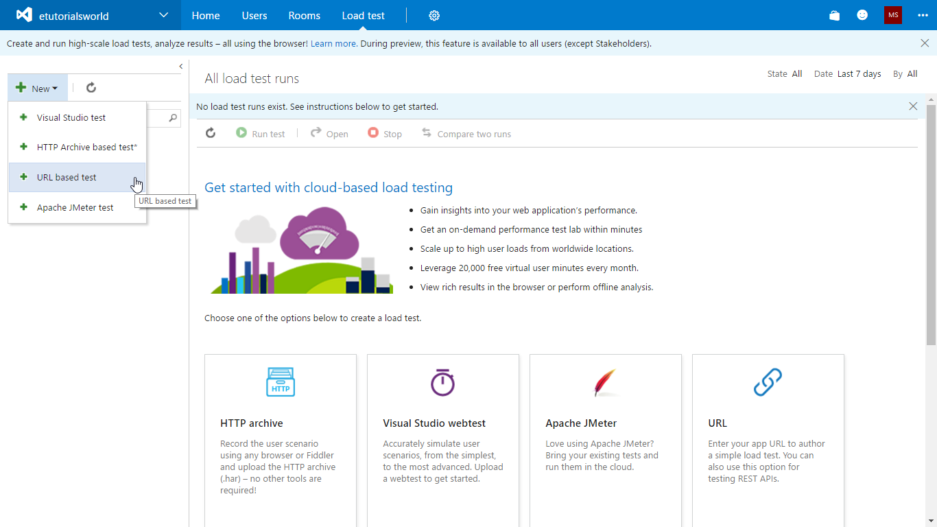Collapse the left pane with chevron
The image size is (937, 527).
coord(181,66)
